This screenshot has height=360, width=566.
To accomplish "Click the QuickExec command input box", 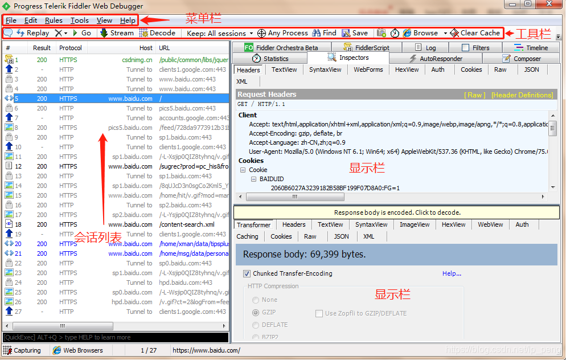I will [116, 337].
